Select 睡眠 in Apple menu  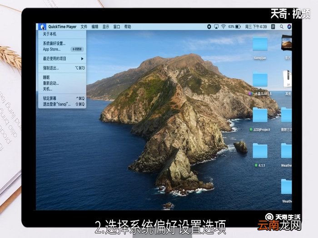[62, 78]
